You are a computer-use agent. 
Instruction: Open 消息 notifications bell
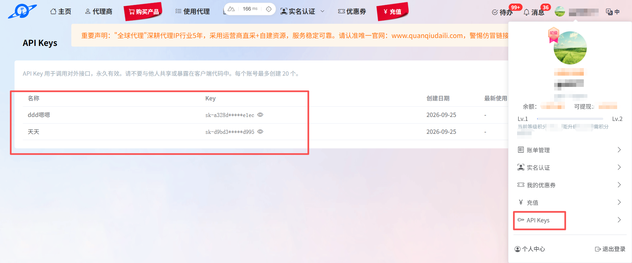pos(534,12)
